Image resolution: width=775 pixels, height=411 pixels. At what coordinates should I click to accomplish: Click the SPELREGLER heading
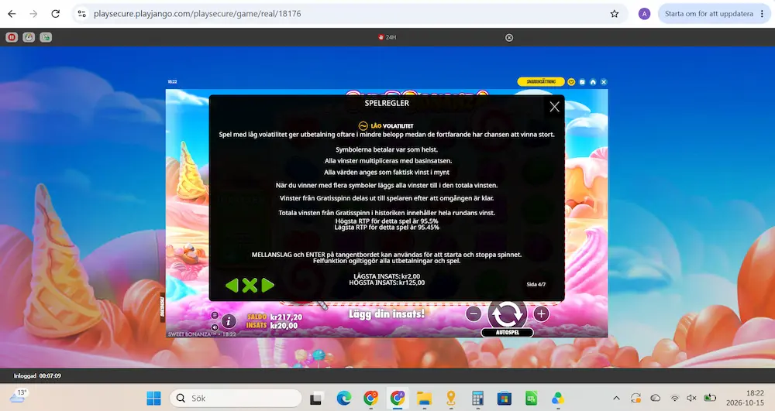point(387,103)
